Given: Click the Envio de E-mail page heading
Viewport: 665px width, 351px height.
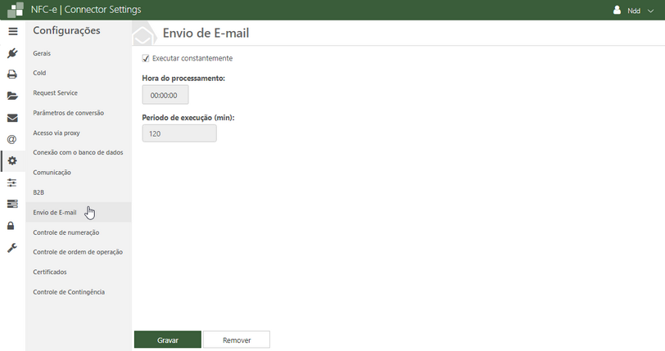Looking at the screenshot, I should pos(206,33).
